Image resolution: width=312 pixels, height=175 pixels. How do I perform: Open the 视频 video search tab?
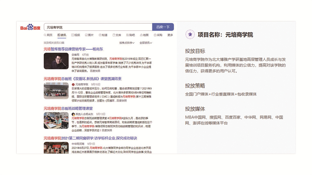click(76, 35)
